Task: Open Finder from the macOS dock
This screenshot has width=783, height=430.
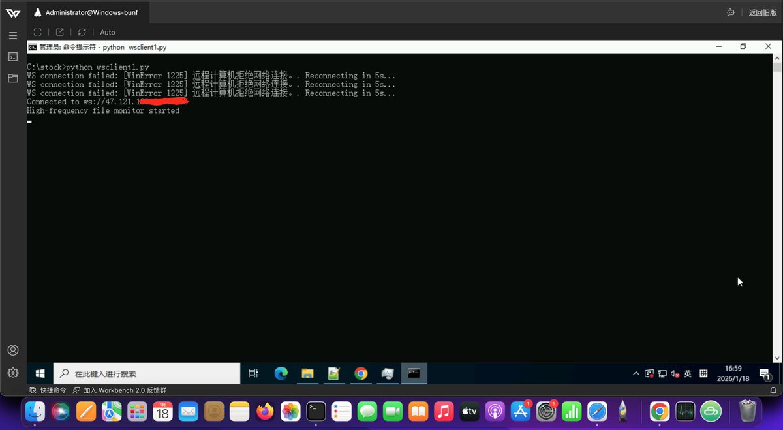Action: pos(35,411)
